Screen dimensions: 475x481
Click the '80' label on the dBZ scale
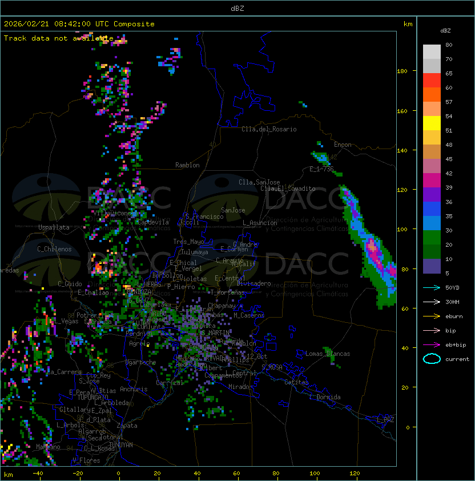(x=449, y=45)
